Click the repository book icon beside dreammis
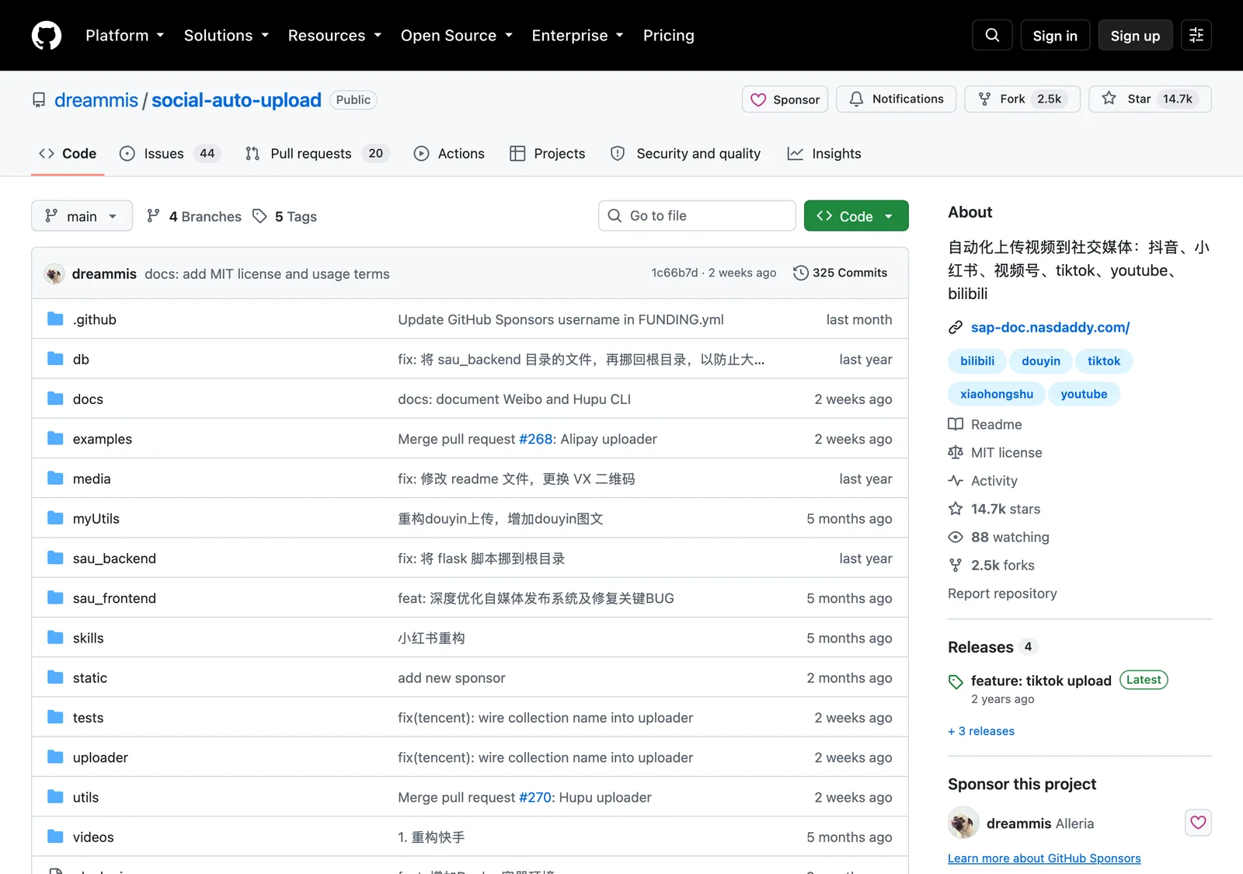This screenshot has height=874, width=1243. coord(39,100)
